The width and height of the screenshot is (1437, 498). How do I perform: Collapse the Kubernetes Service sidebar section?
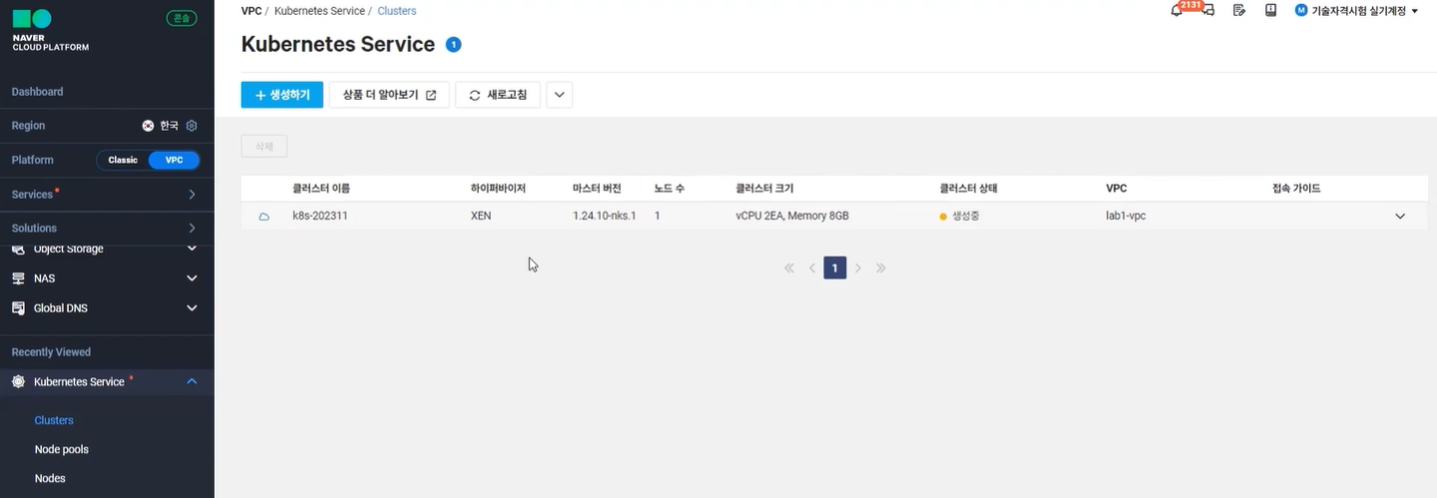coord(192,381)
